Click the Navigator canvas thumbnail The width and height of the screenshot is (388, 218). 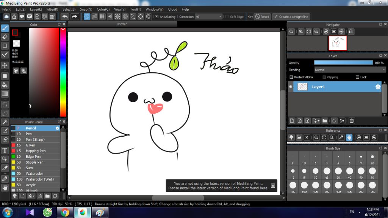click(x=338, y=43)
